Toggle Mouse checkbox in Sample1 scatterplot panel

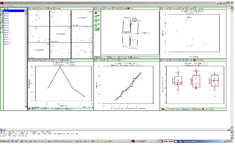tap(170, 9)
